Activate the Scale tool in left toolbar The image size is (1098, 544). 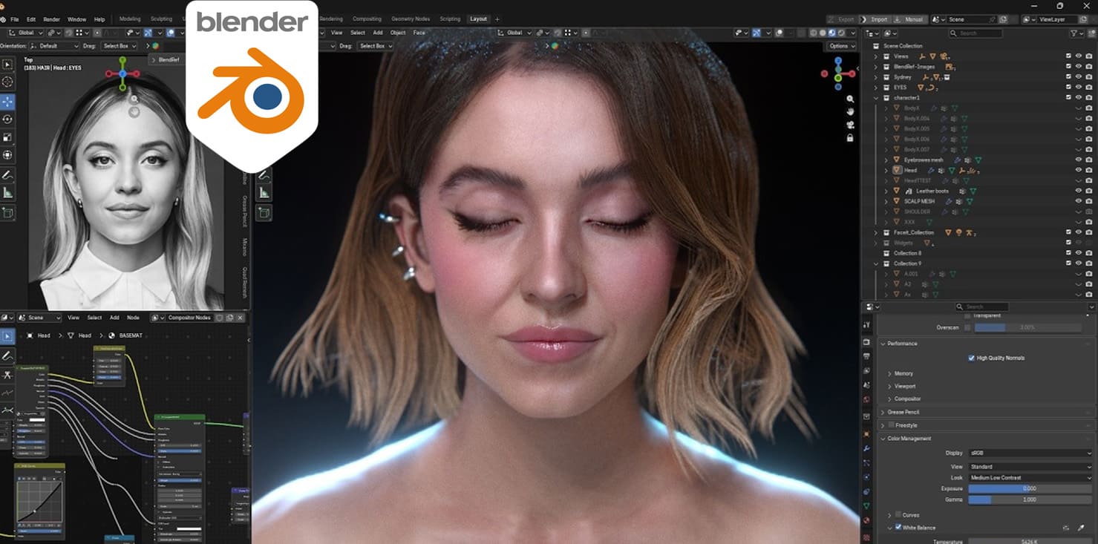click(7, 137)
